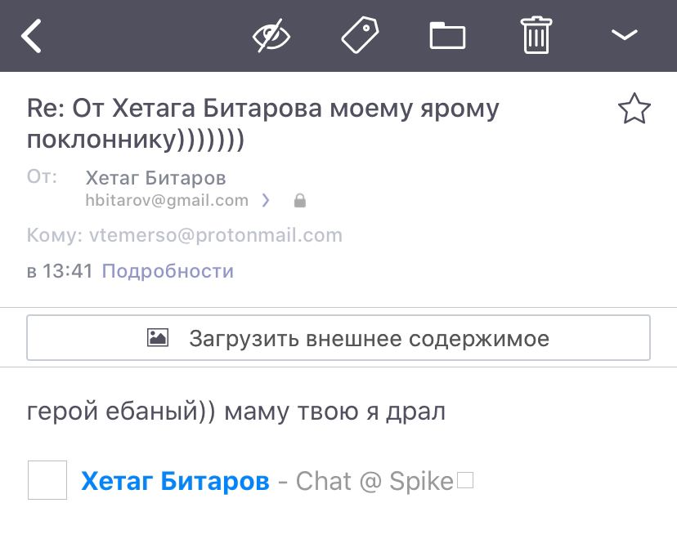The height and width of the screenshot is (534, 677).
Task: Tap the Chat @ Spike text
Action: (374, 482)
